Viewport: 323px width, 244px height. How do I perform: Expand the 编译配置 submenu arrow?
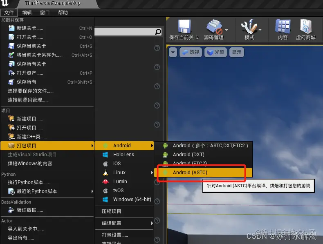pos(152,223)
